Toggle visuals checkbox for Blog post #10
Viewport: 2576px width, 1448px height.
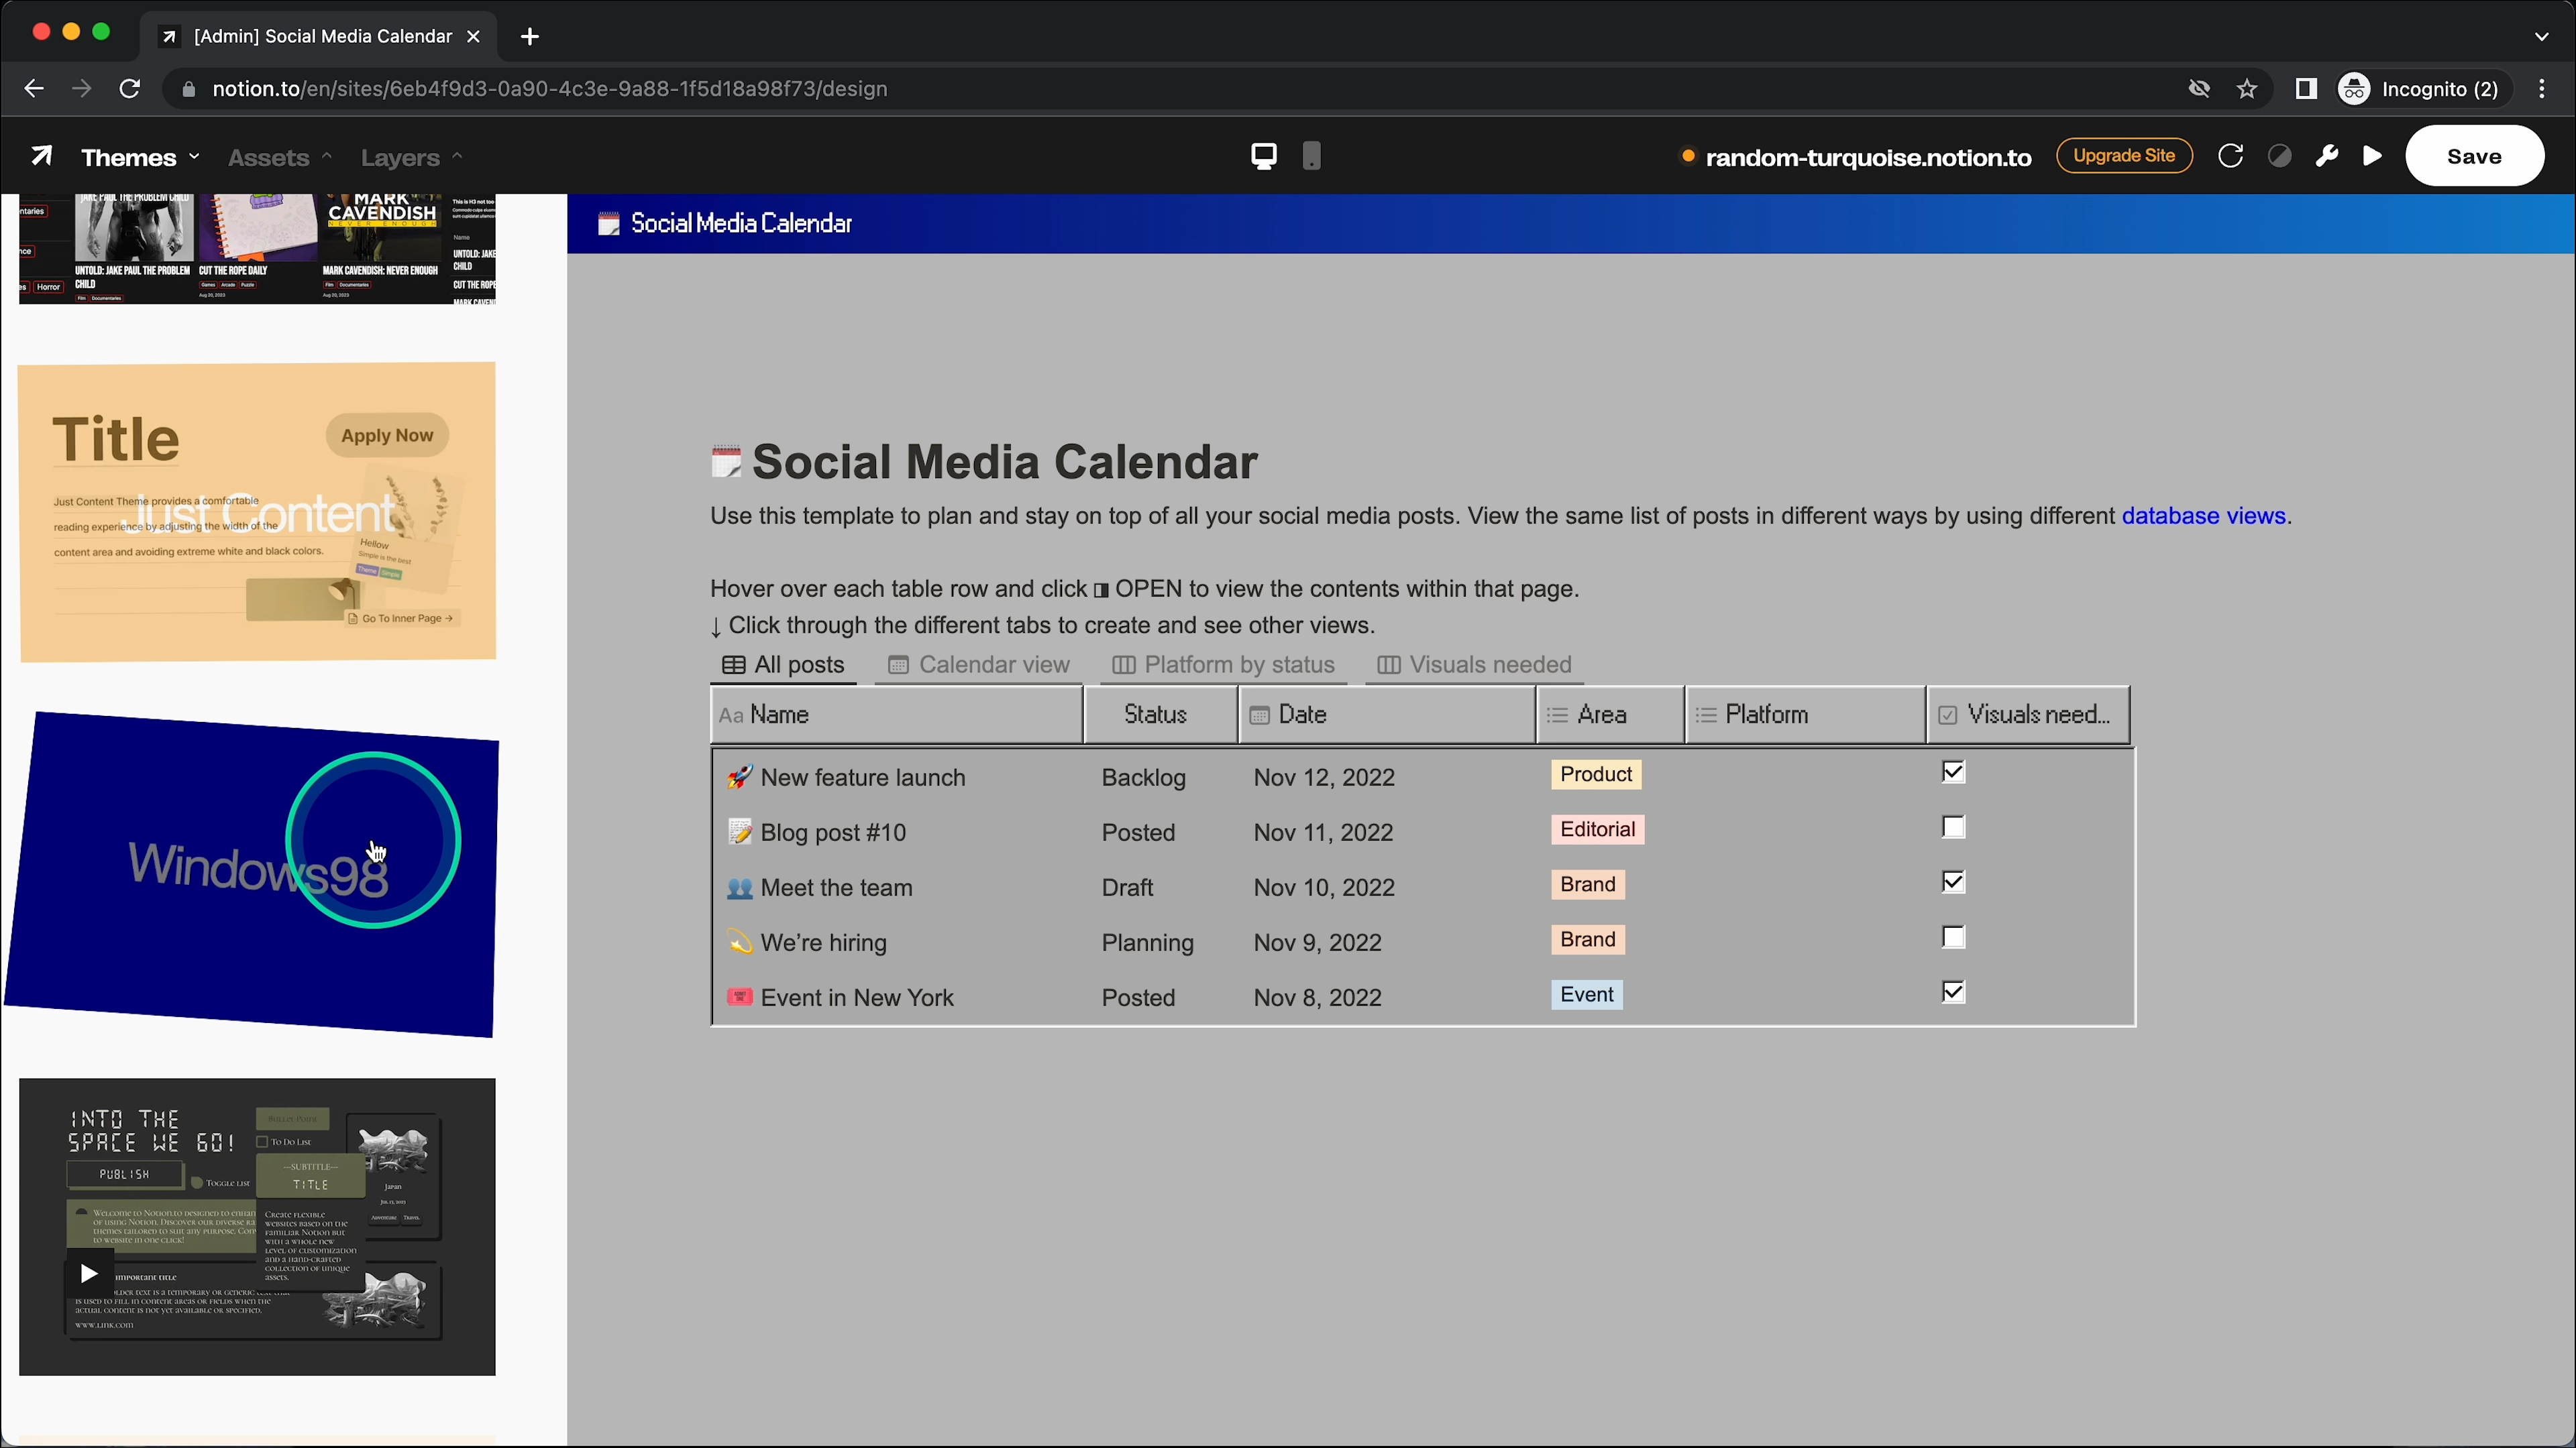click(1953, 827)
